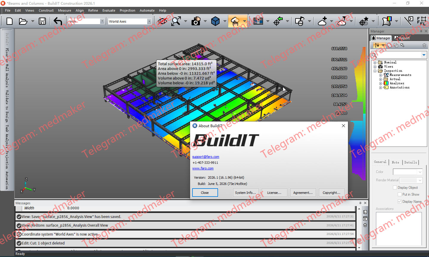Click the Manager search input field

(399, 55)
